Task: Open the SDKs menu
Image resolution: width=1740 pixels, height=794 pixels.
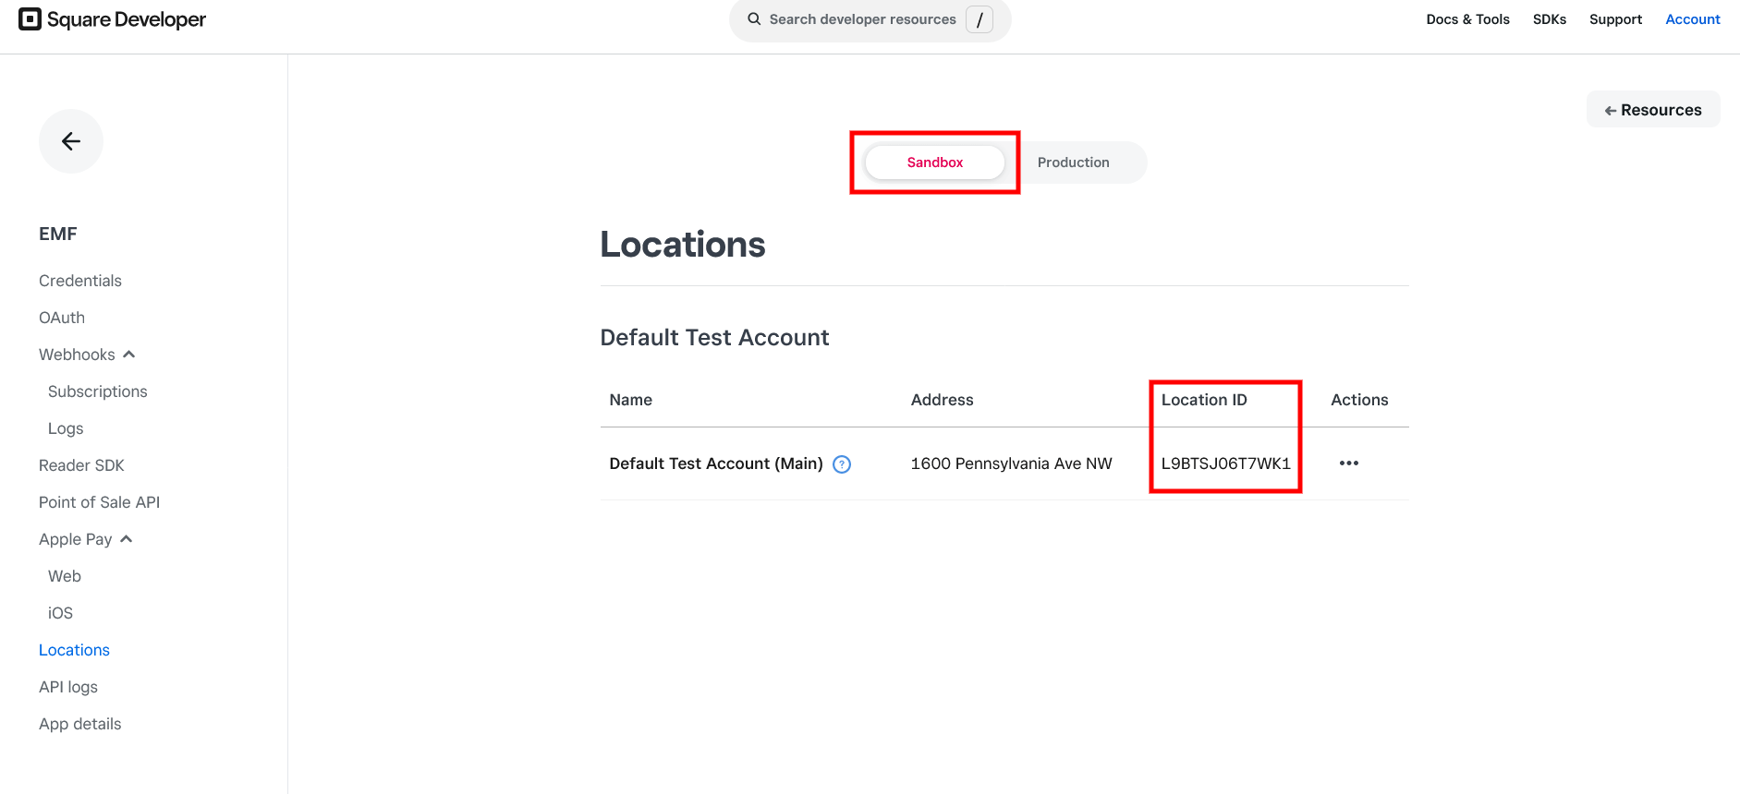Action: click(1549, 18)
